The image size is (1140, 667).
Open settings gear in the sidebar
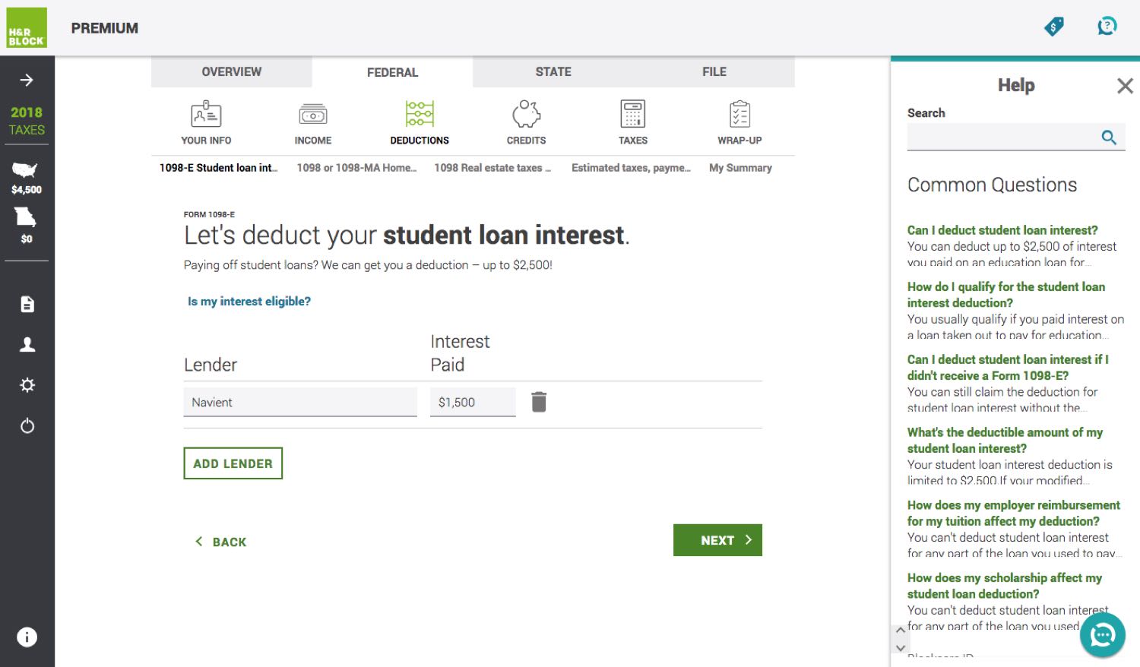pyautogui.click(x=27, y=385)
